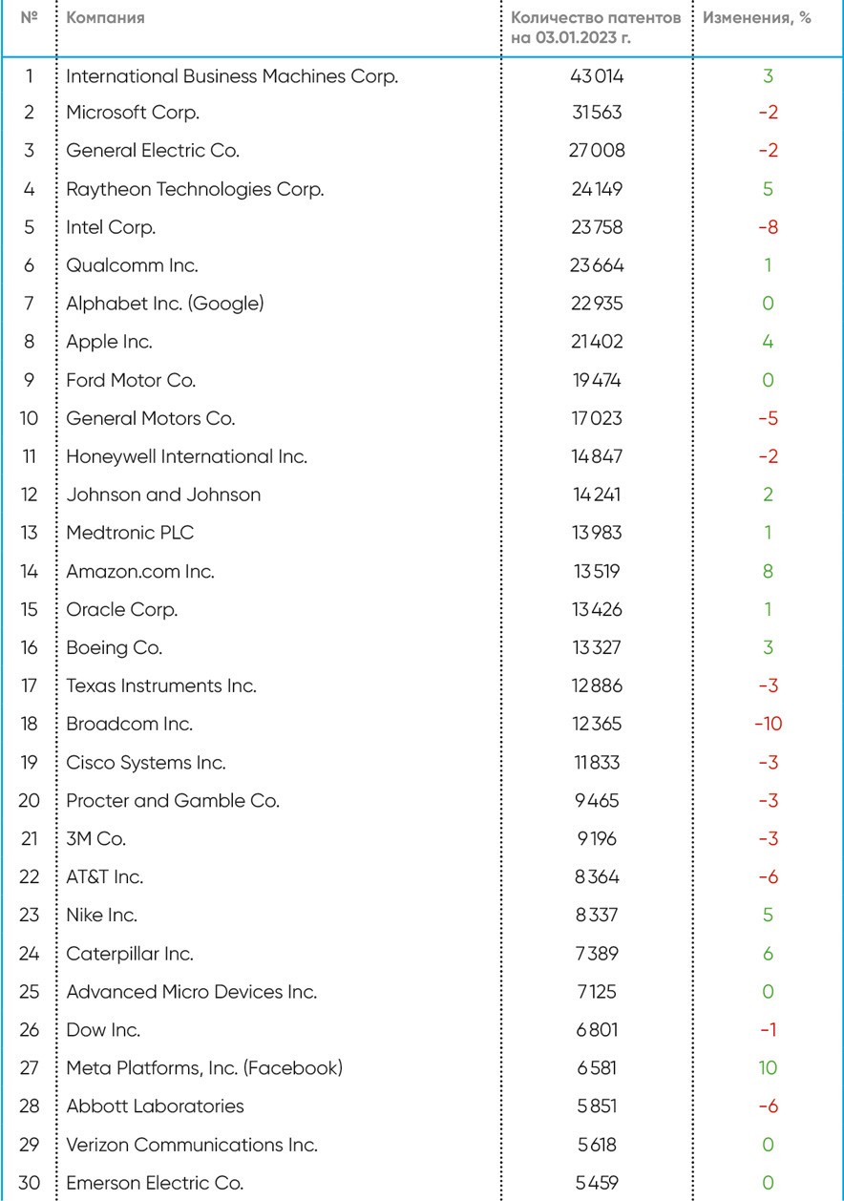Viewport: 844px width, 1201px height.
Task: Select patent count 27 008 for General Electric
Action: [x=598, y=151]
